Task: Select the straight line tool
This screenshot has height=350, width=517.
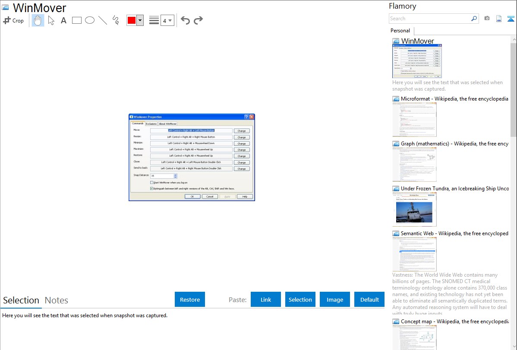Action: point(103,20)
